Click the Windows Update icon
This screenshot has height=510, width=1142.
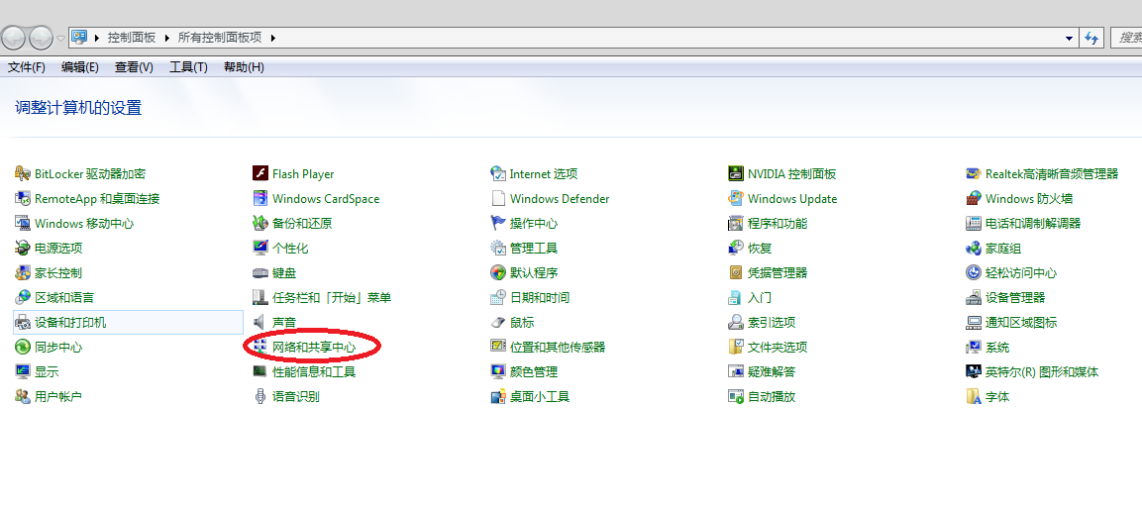click(x=736, y=198)
